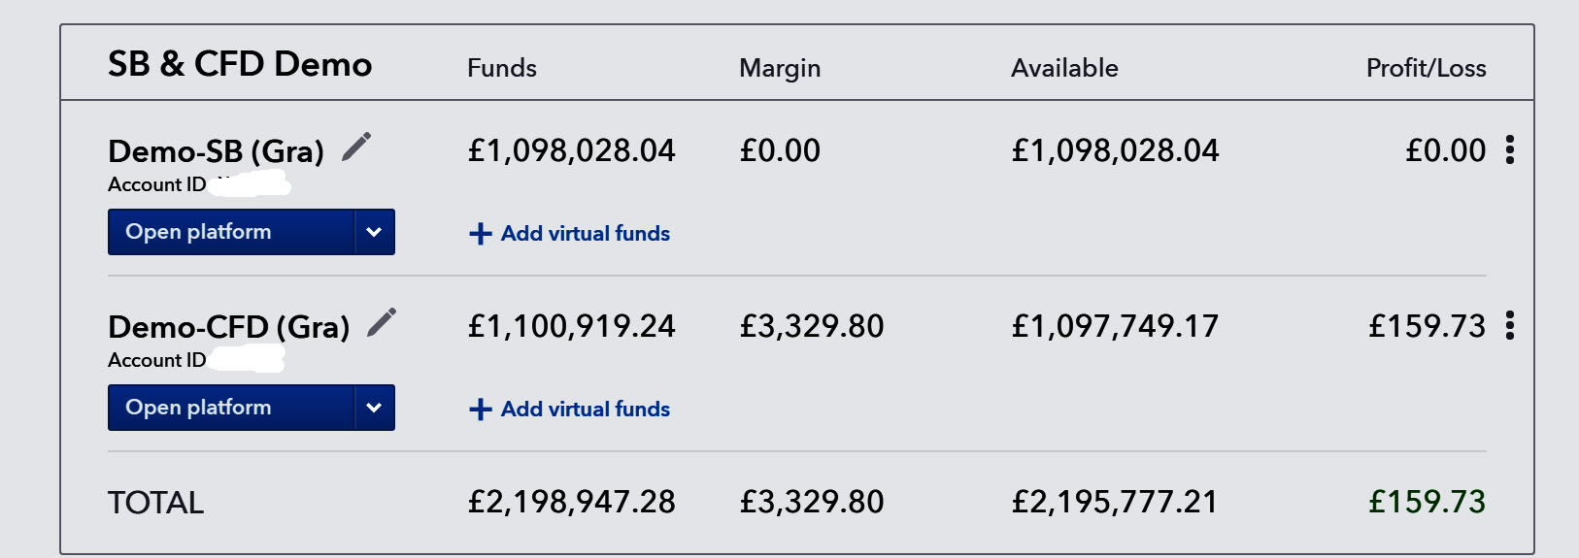
Task: Select the Demo-CFD (Gra) account name
Action: [228, 327]
